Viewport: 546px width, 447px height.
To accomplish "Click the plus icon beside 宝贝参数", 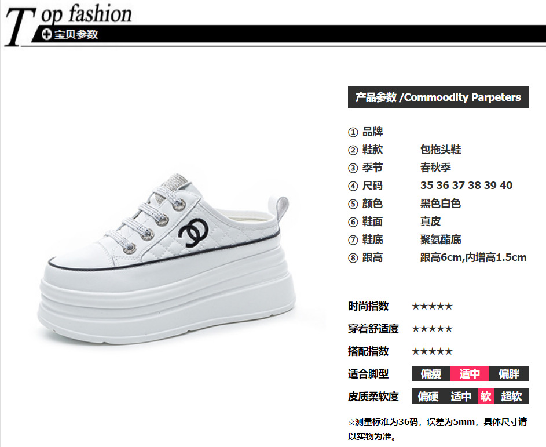I will coord(47,35).
